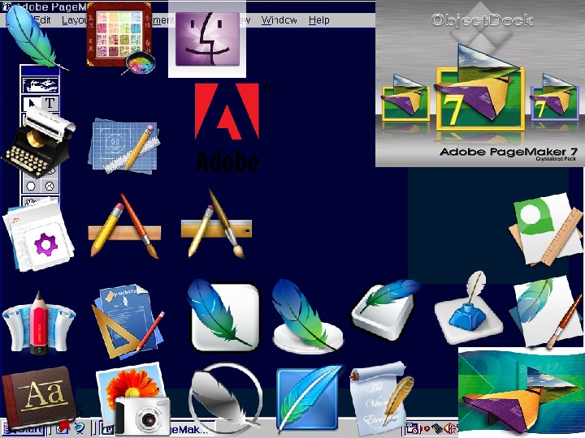Image resolution: width=585 pixels, height=438 pixels.
Task: Select blue square with feather icon
Action: 309,399
